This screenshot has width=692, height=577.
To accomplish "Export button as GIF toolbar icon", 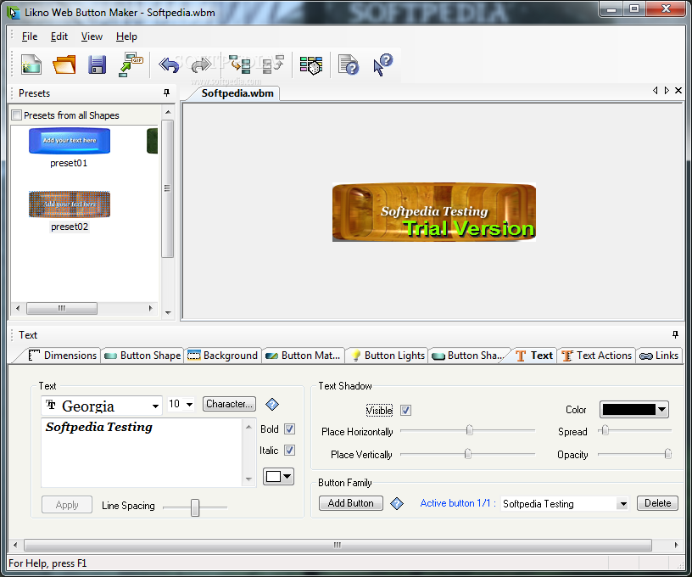I will click(131, 64).
